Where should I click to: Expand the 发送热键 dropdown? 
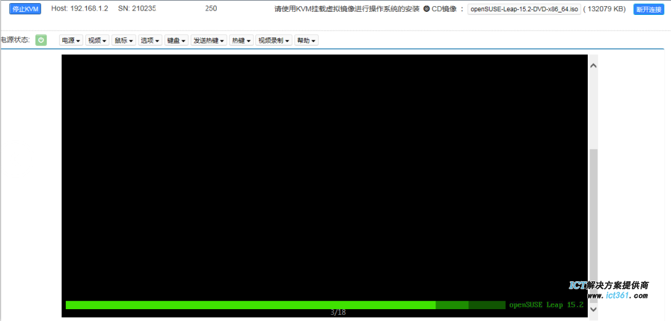(209, 40)
